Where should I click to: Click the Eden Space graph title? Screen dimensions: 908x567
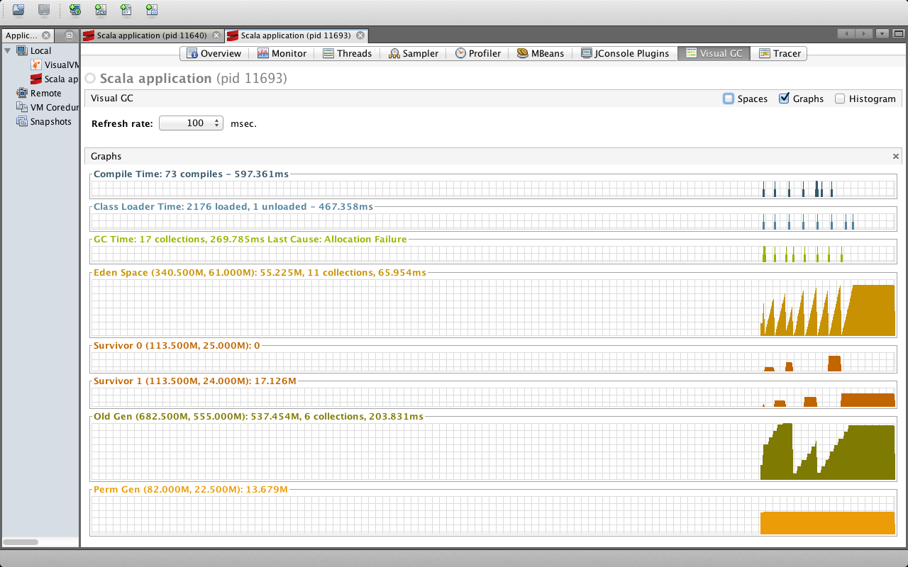click(260, 272)
